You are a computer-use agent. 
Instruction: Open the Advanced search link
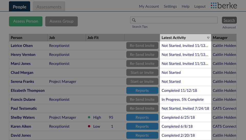(x=229, y=27)
